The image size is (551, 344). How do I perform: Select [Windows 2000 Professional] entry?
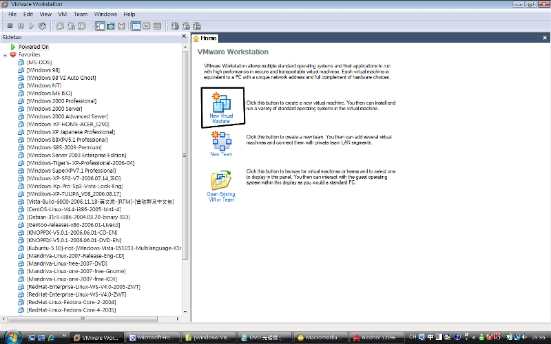(x=62, y=100)
